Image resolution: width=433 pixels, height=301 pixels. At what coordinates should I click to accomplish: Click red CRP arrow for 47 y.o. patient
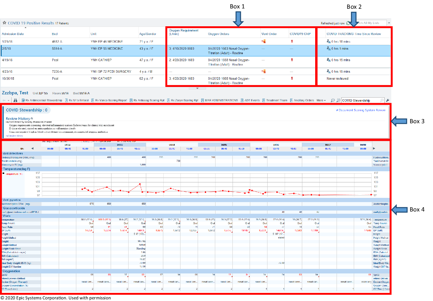point(292,60)
